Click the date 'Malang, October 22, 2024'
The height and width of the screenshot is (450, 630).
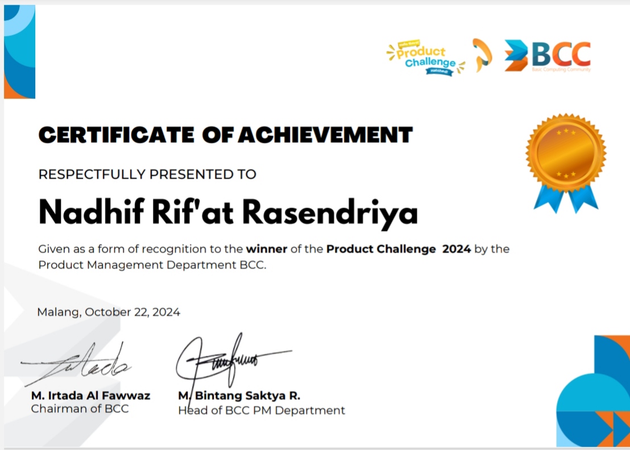(x=109, y=312)
